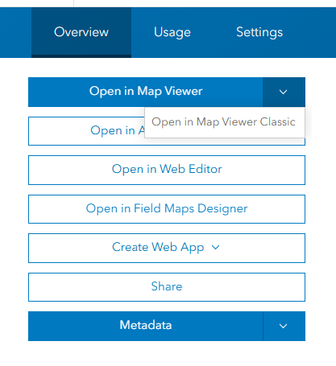Click the chevron icon on the Metadata button
The width and height of the screenshot is (336, 366).
283,326
